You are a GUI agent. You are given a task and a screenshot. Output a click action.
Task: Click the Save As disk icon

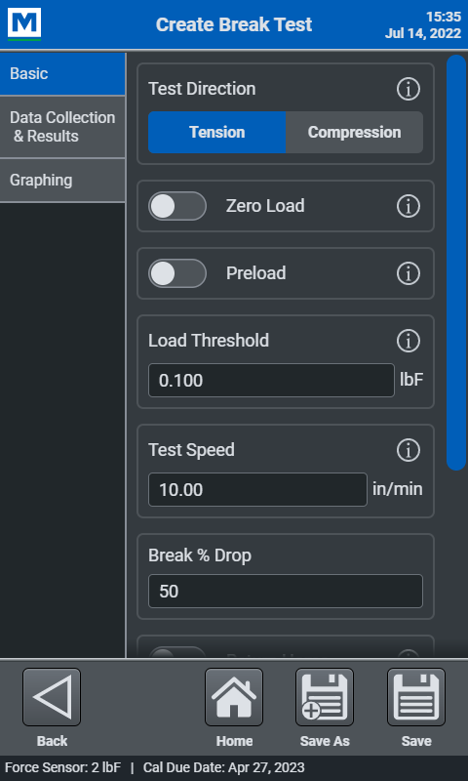click(x=325, y=697)
